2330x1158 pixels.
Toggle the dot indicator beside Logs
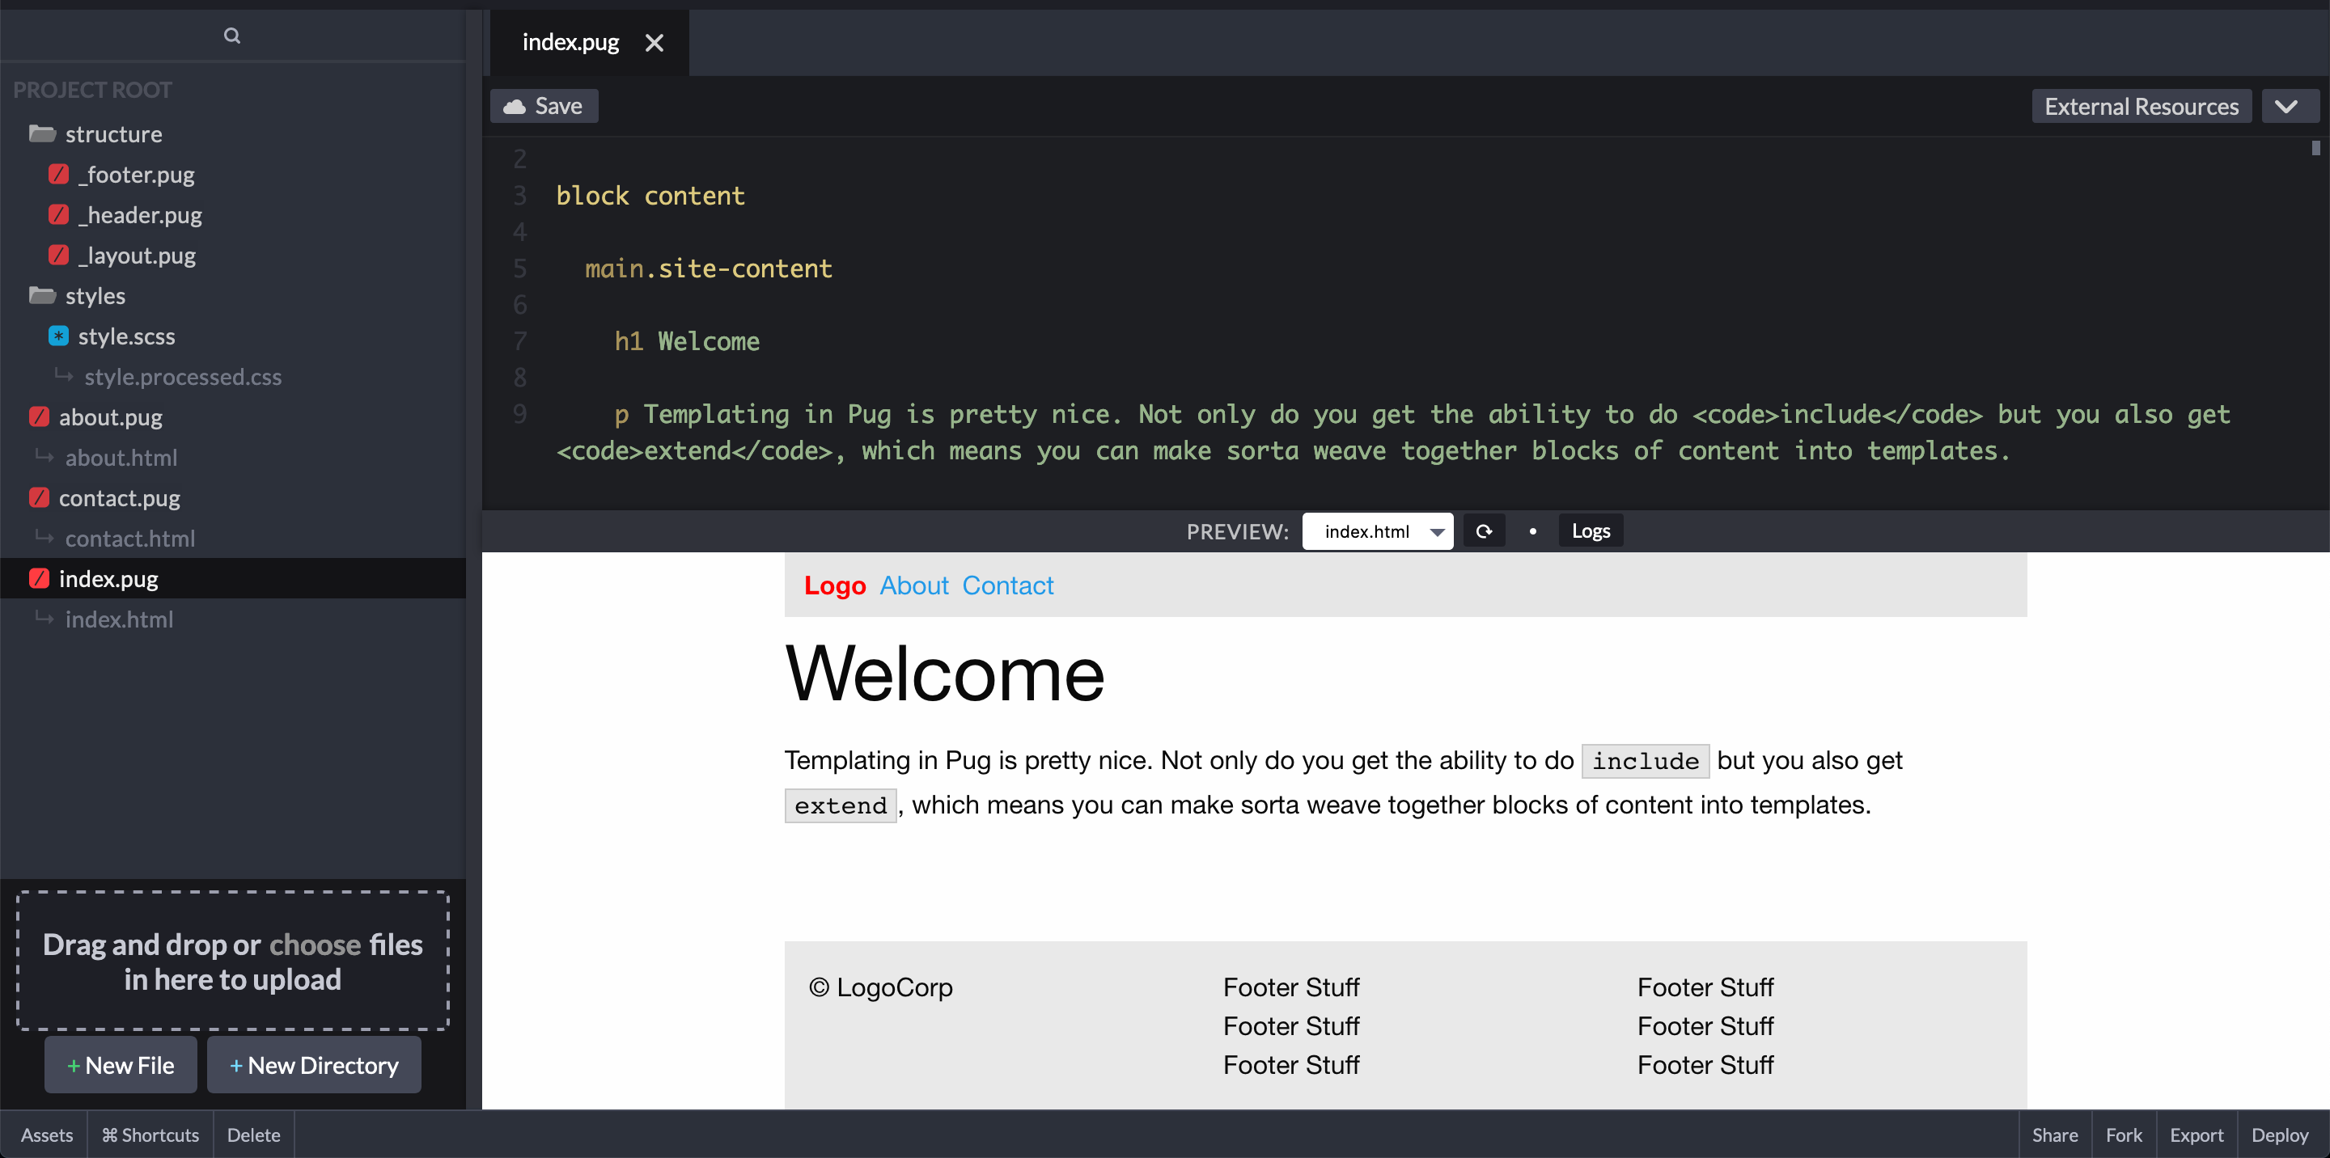1532,531
